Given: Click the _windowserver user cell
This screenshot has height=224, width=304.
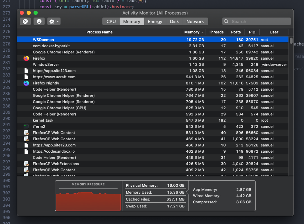Looking at the screenshot, I should click(274, 64).
